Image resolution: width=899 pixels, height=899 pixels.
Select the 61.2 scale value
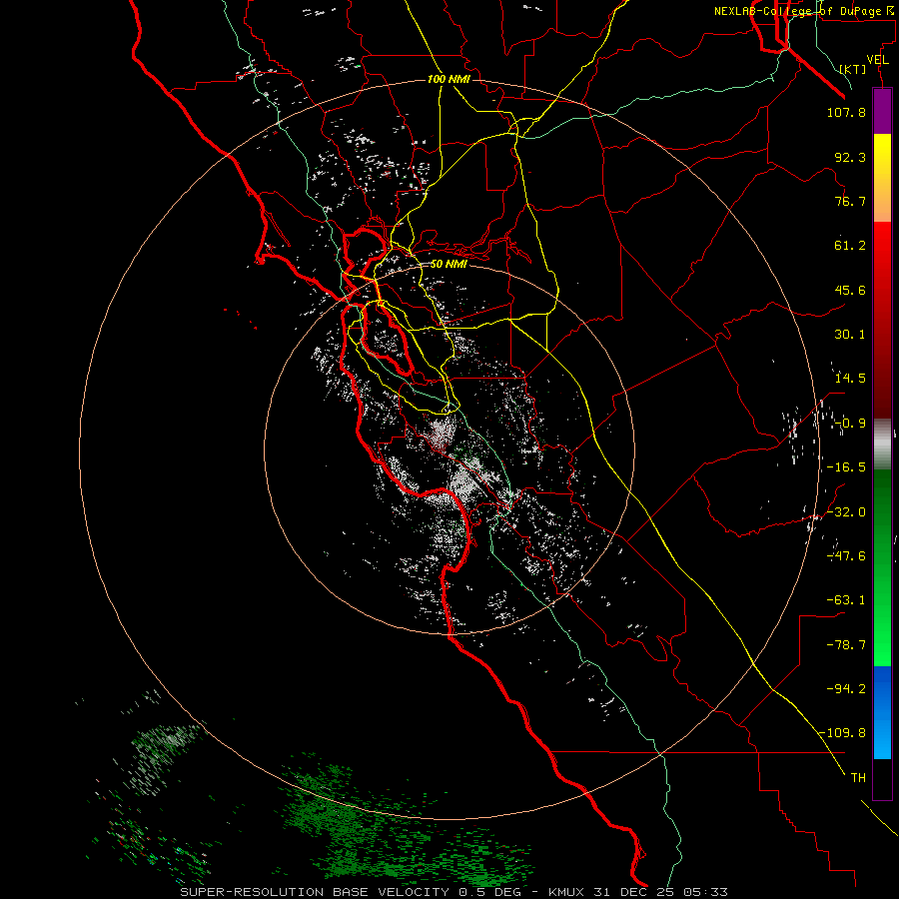(x=850, y=246)
